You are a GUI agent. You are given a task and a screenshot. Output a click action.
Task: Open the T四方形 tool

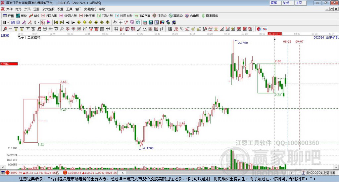(105, 16)
